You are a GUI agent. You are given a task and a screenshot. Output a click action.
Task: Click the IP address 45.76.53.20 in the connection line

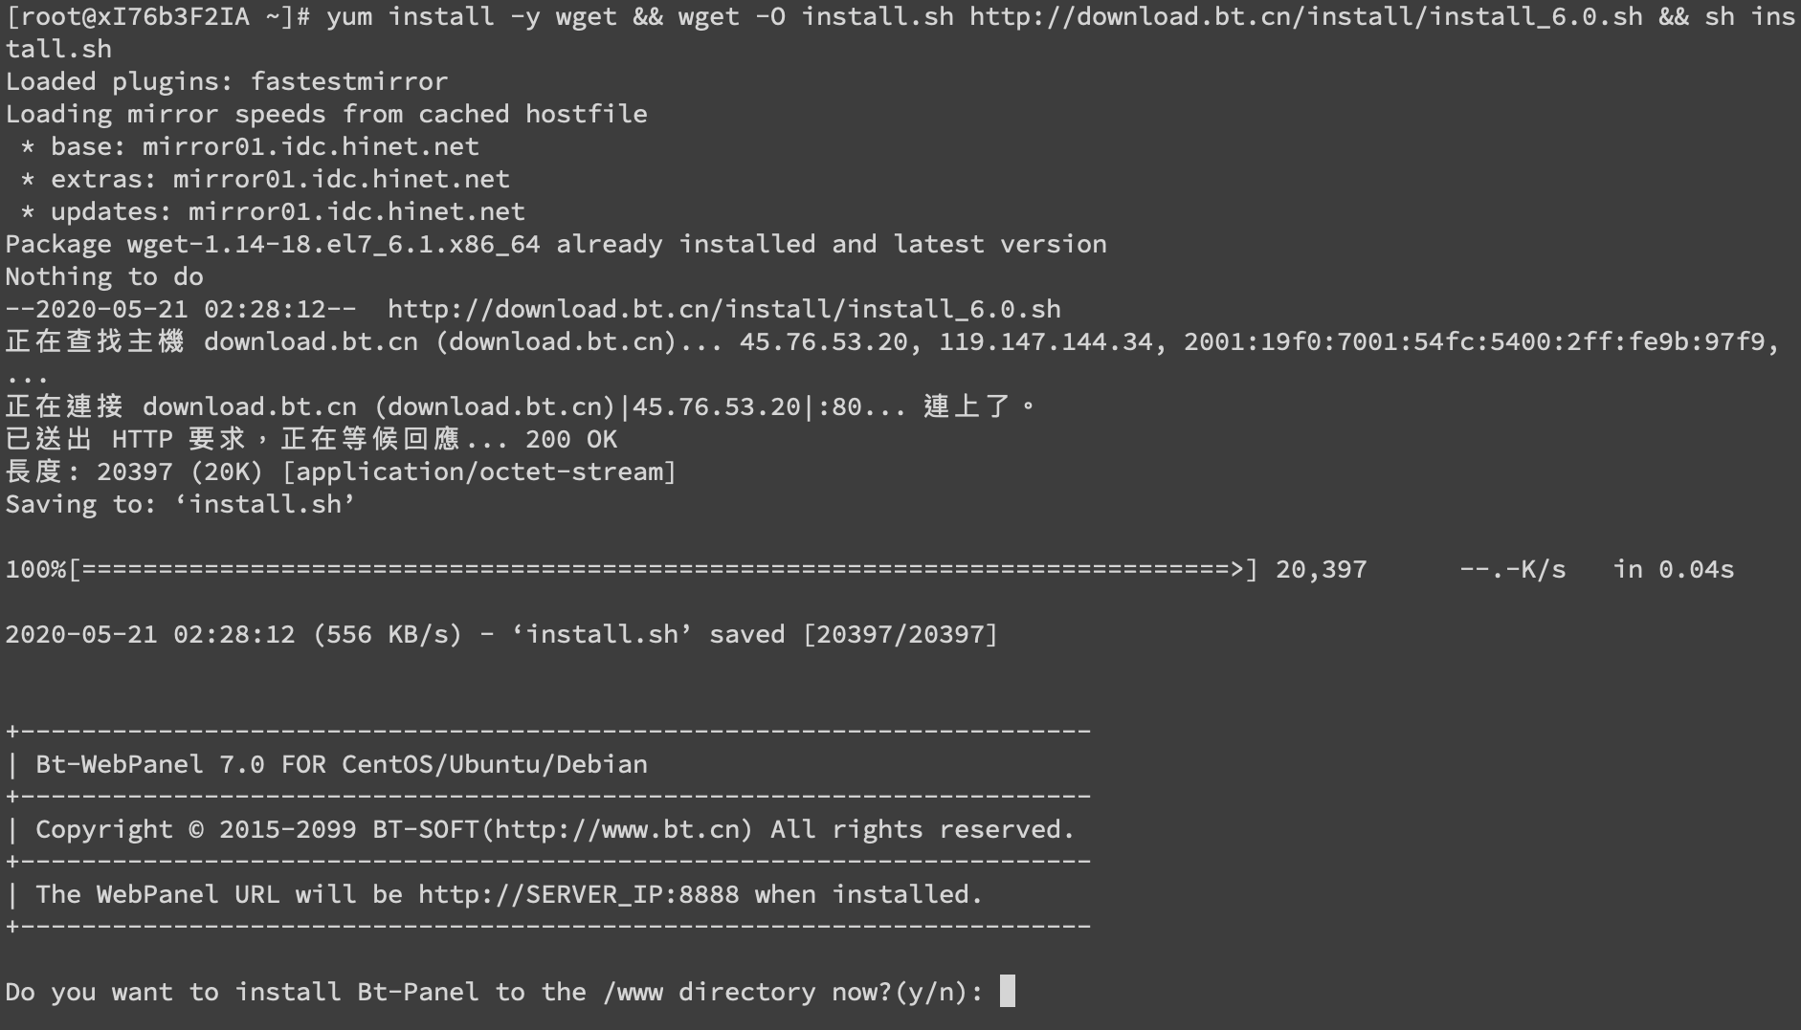[716, 406]
